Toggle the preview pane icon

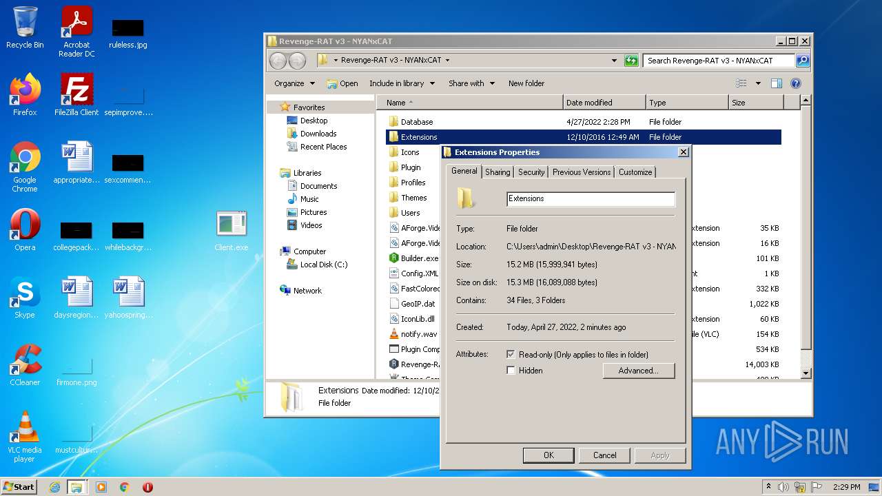pos(777,83)
